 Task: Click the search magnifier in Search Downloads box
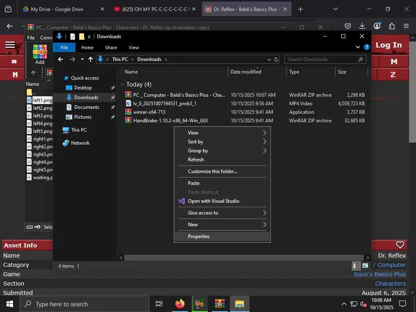pyautogui.click(x=360, y=59)
